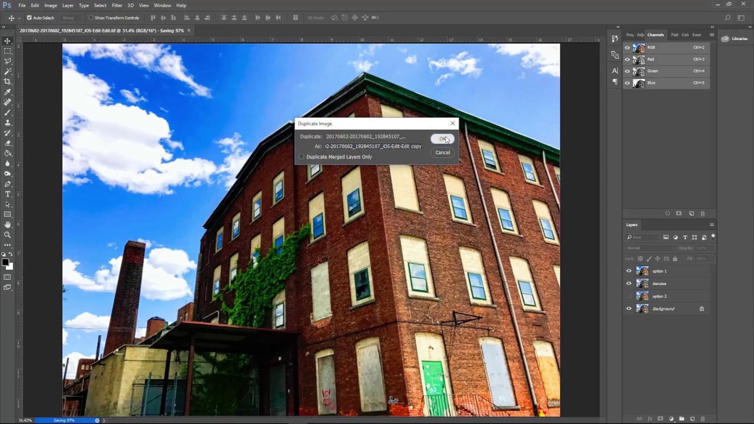The width and height of the screenshot is (754, 424).
Task: Open the Character panel icon
Action: click(615, 71)
